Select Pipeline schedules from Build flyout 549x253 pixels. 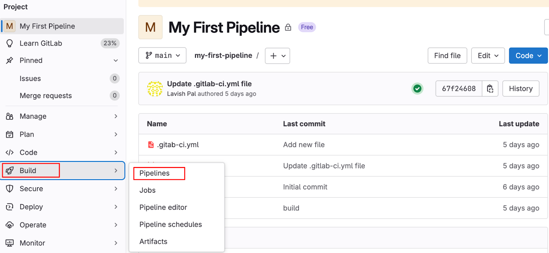click(x=171, y=225)
